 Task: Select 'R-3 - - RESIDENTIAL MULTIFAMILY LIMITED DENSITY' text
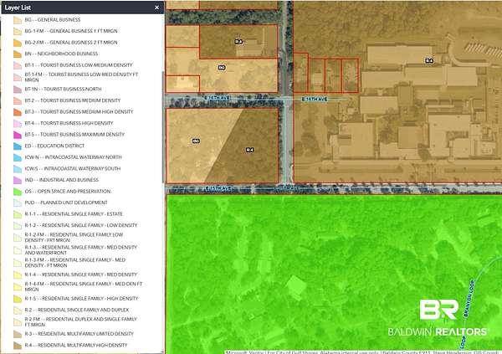(x=79, y=334)
